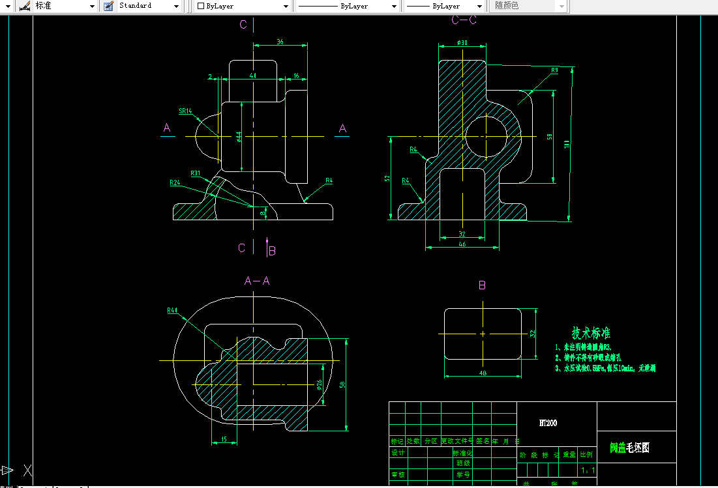The width and height of the screenshot is (718, 488).
Task: Select the 1:1 scale value
Action: [588, 470]
